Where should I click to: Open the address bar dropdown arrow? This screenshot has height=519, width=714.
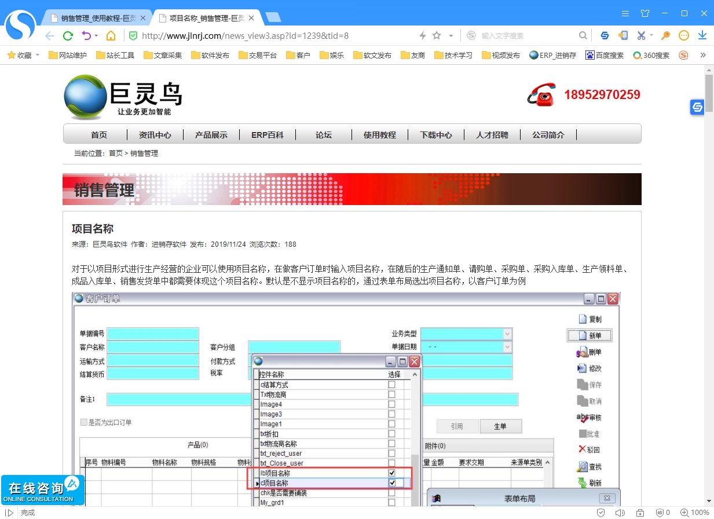point(451,36)
